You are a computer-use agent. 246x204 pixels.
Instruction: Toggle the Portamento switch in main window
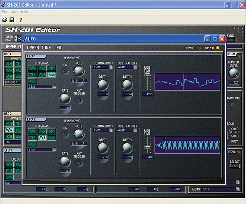[231, 103]
